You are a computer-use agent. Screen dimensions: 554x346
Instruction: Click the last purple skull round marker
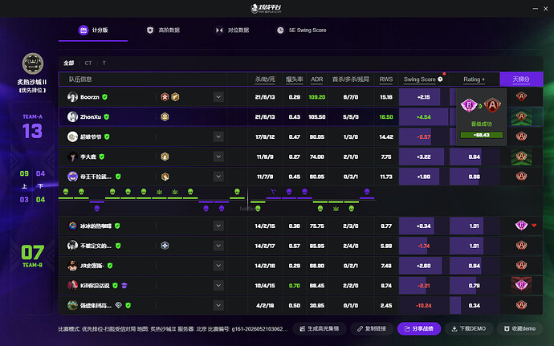(367, 192)
